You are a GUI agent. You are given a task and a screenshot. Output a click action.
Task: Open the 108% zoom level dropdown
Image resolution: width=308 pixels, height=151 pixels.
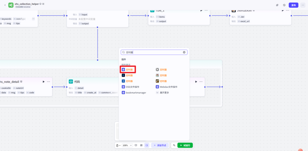pos(127,145)
